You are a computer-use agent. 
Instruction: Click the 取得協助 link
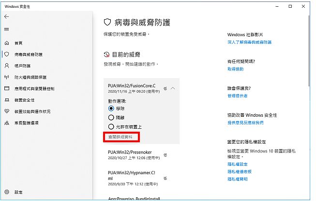(x=236, y=69)
